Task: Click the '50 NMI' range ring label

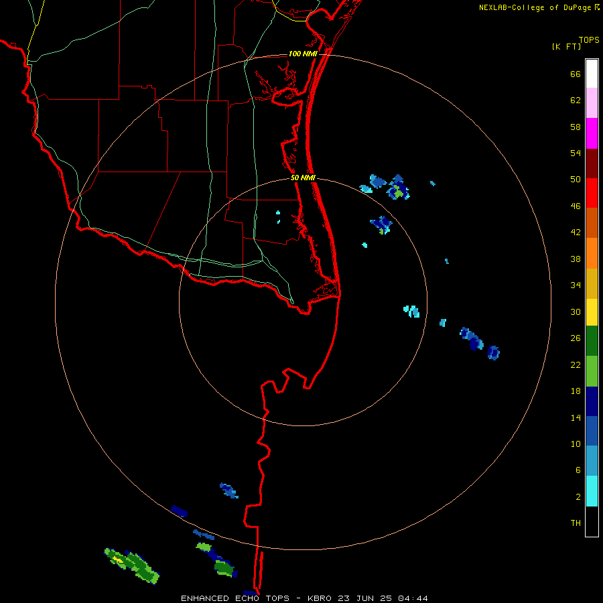Action: click(303, 178)
